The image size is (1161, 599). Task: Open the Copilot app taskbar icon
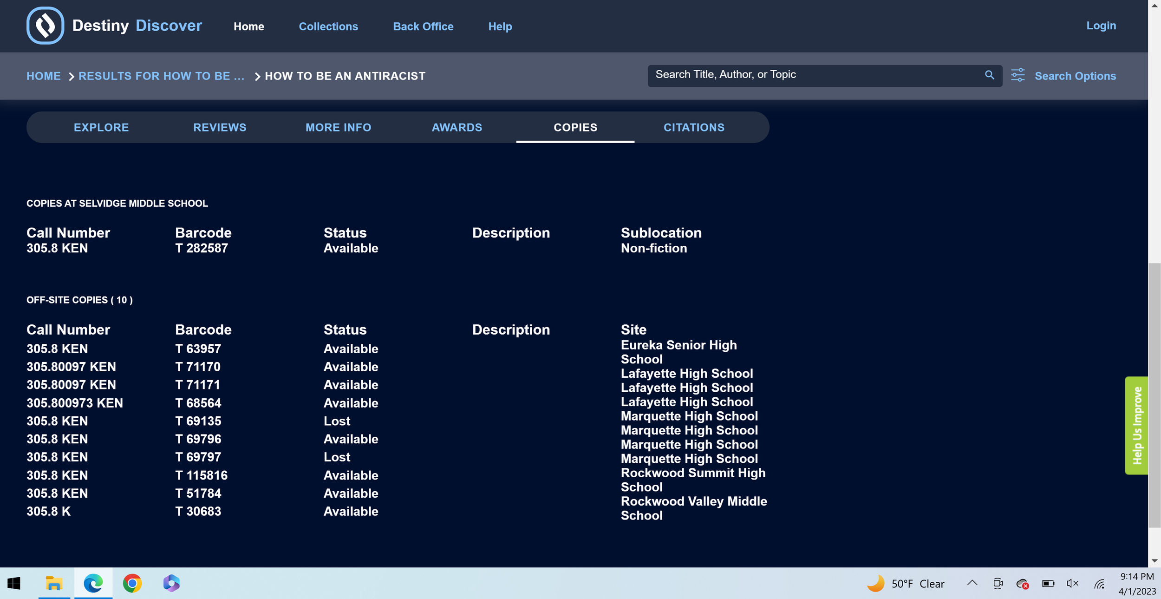171,583
